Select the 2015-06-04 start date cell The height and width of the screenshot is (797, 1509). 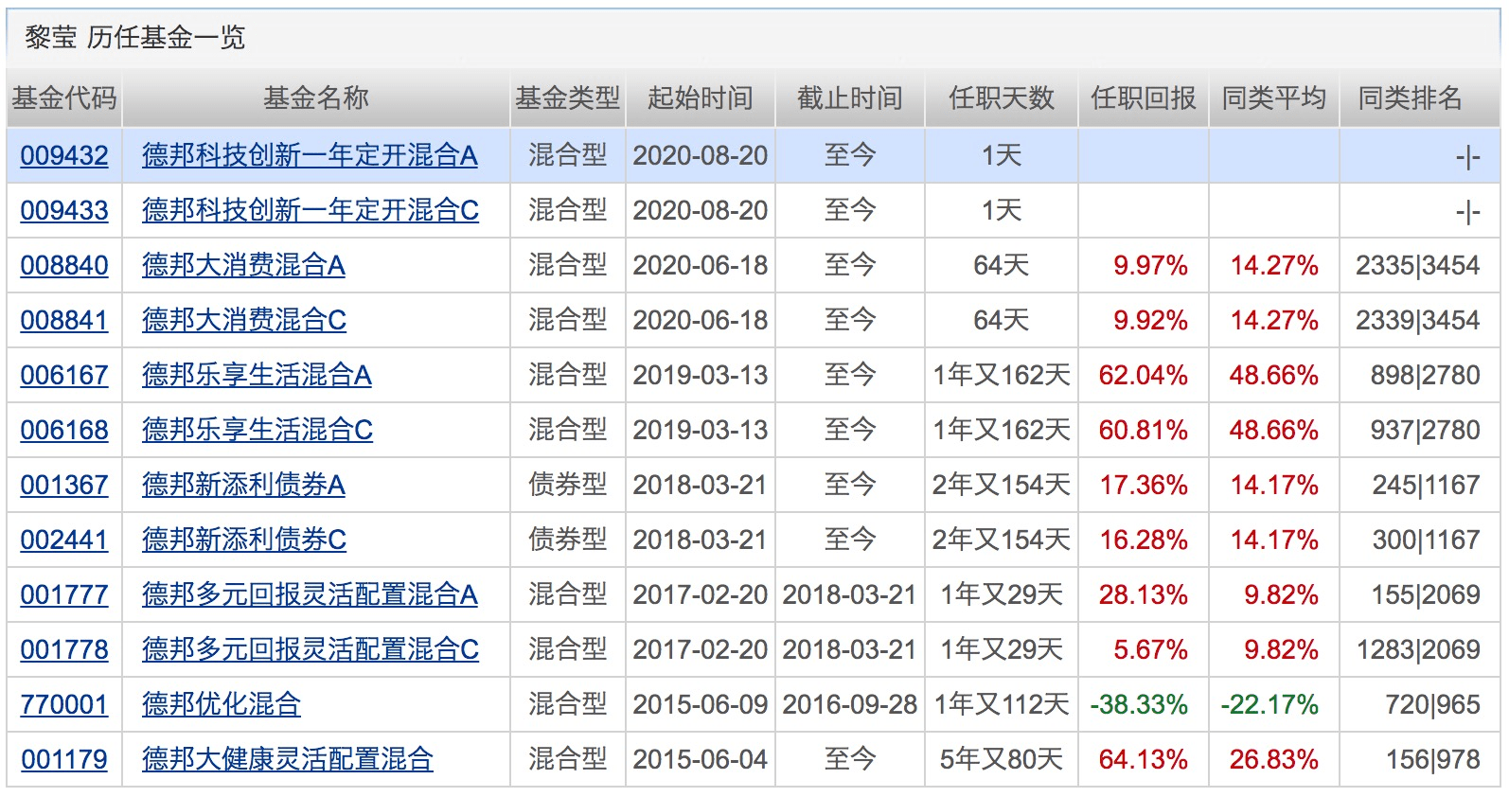click(701, 759)
